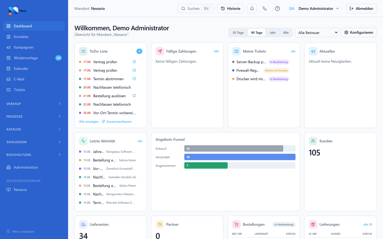Viewport: 383px width, 239px height.
Task: Click the Angenommen funnel bar
Action: pyautogui.click(x=206, y=166)
